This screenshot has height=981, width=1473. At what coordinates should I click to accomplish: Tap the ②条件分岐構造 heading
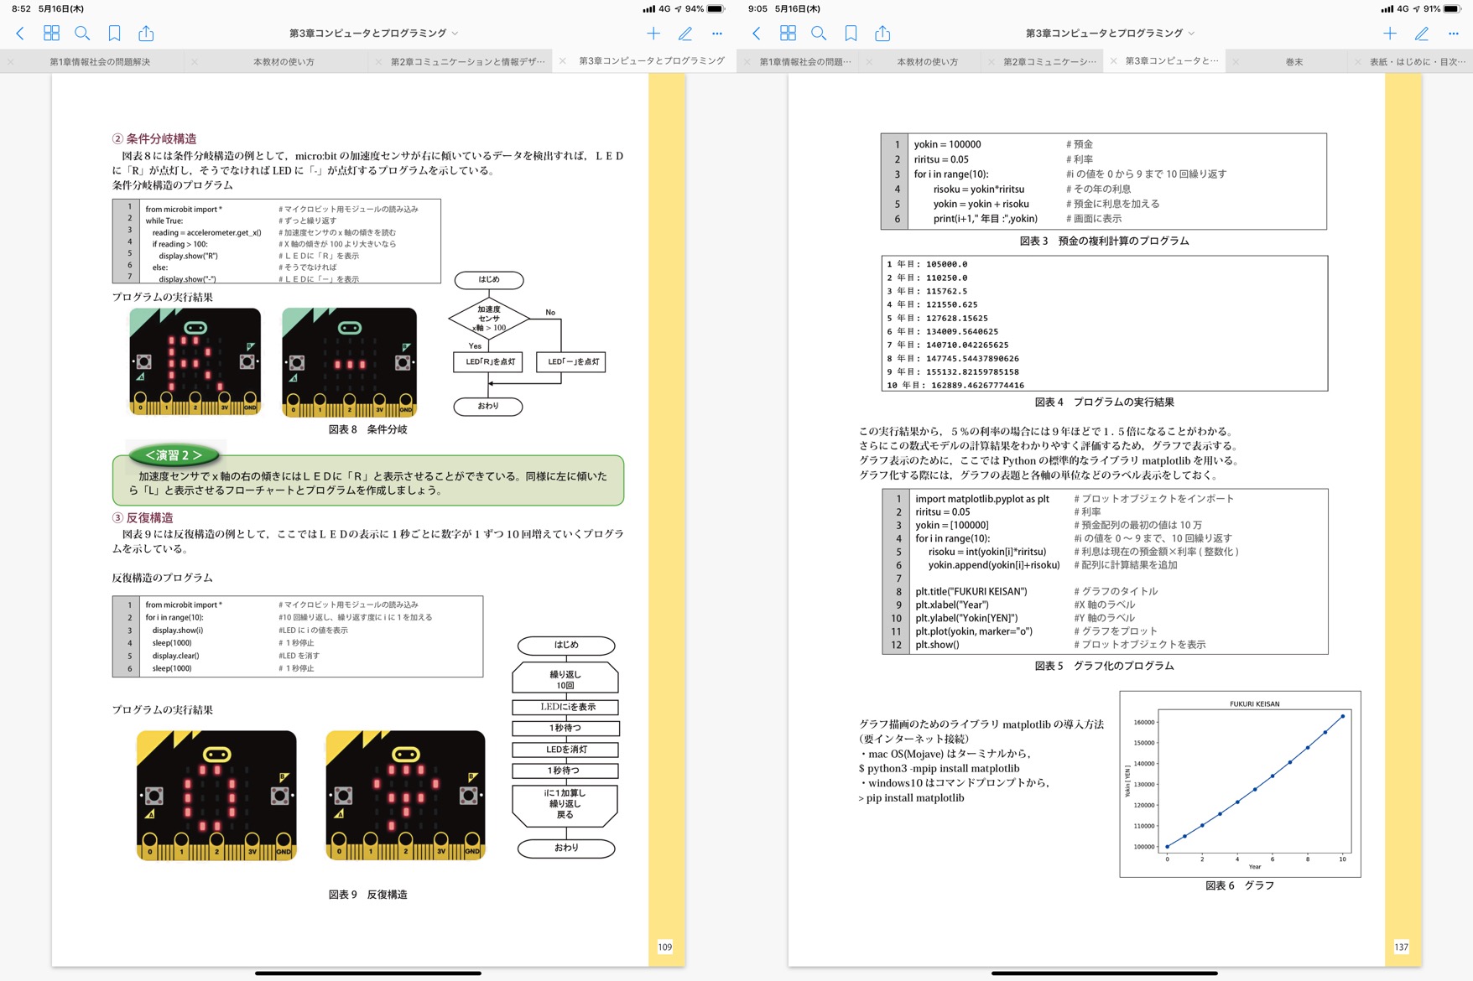pos(155,139)
